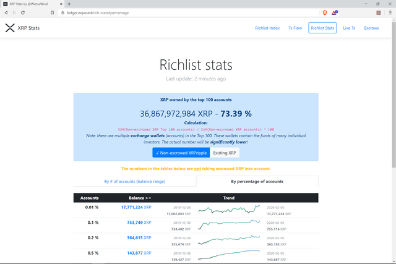Click the 0.01 % accounts cell
396x264 pixels.
click(92, 207)
